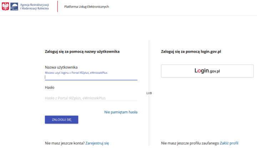This screenshot has width=257, height=150.
Task: Open the Załóż profil link
Action: [229, 143]
